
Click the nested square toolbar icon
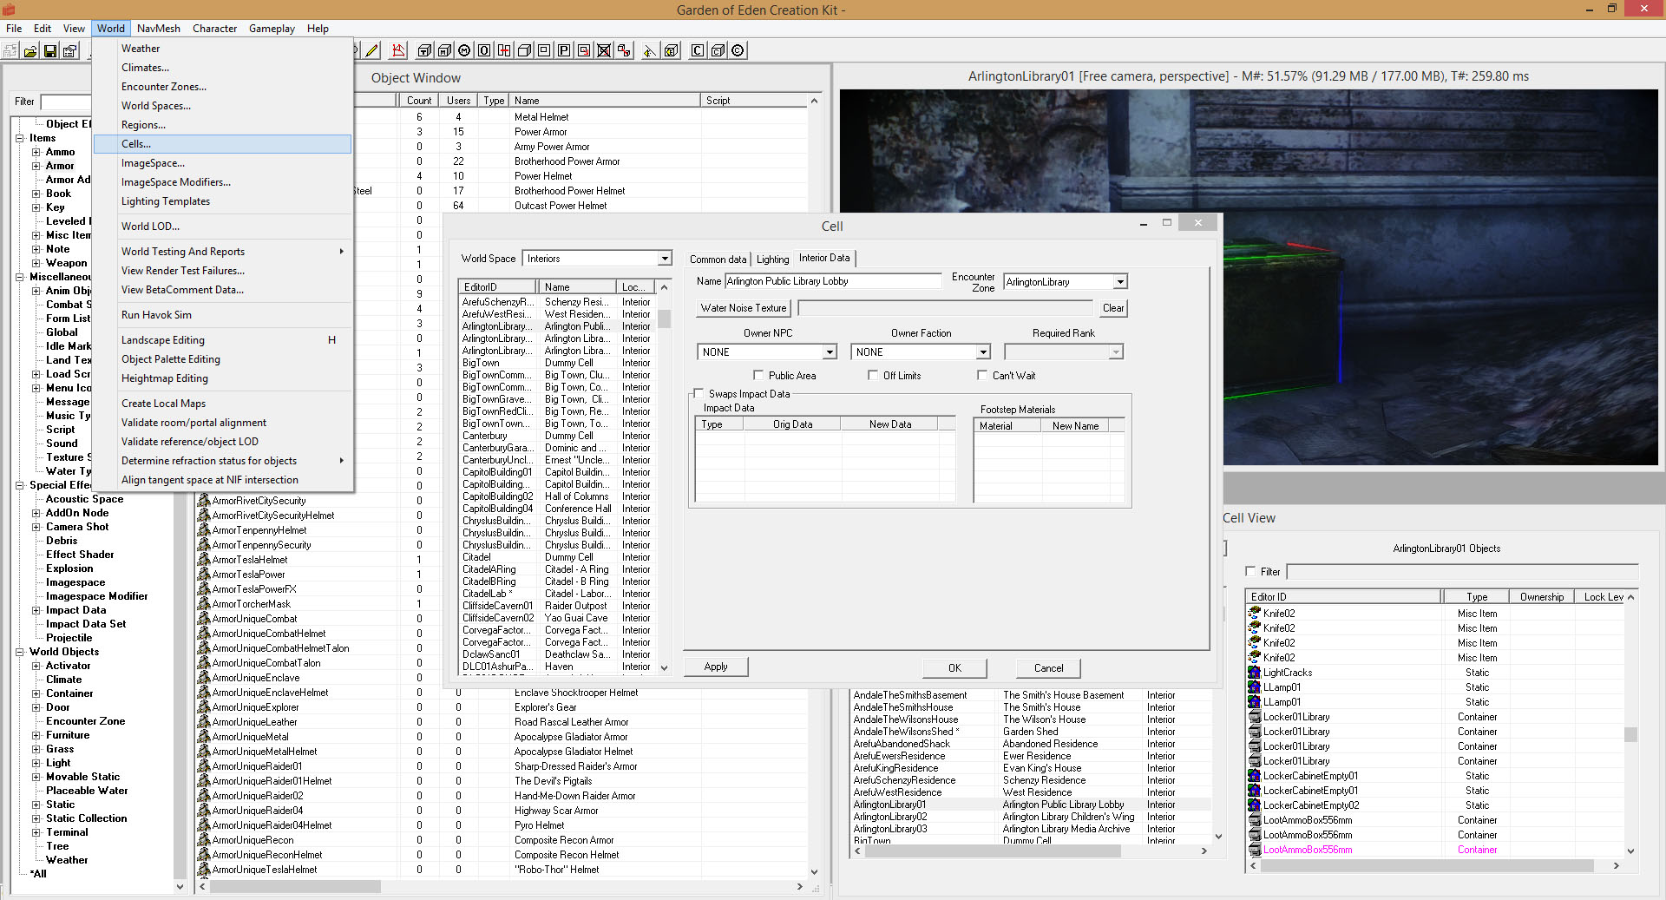(544, 50)
